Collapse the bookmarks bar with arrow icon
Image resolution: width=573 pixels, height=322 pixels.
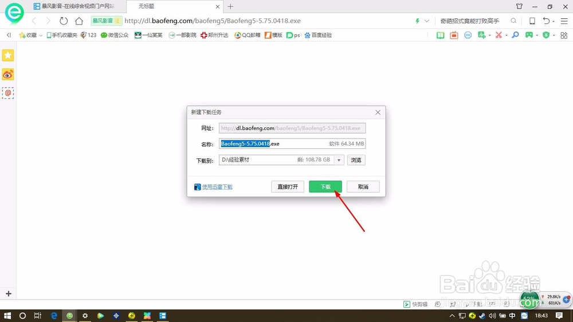point(9,35)
